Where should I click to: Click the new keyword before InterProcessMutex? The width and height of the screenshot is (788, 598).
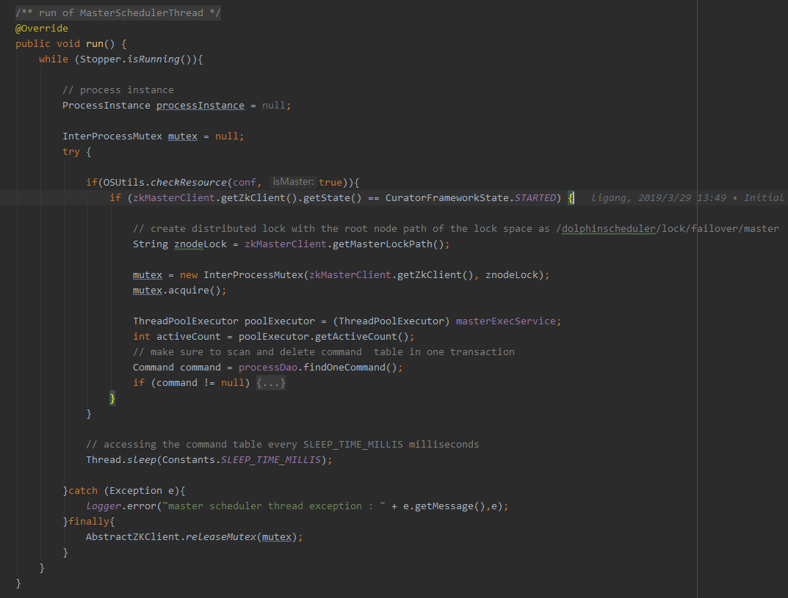[189, 274]
